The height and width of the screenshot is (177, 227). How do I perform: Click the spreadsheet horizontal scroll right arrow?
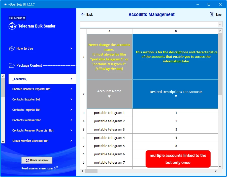pos(216,171)
